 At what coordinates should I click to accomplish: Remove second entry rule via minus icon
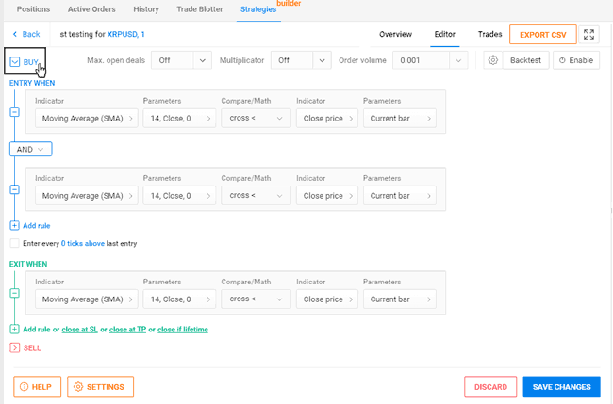pos(14,189)
